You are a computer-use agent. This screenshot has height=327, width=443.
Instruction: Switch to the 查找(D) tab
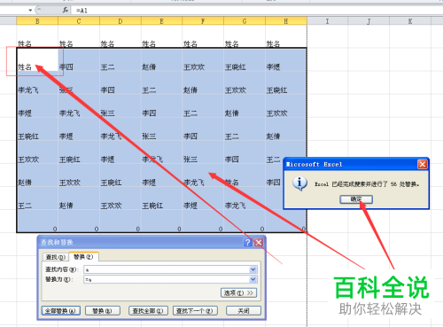click(x=56, y=257)
